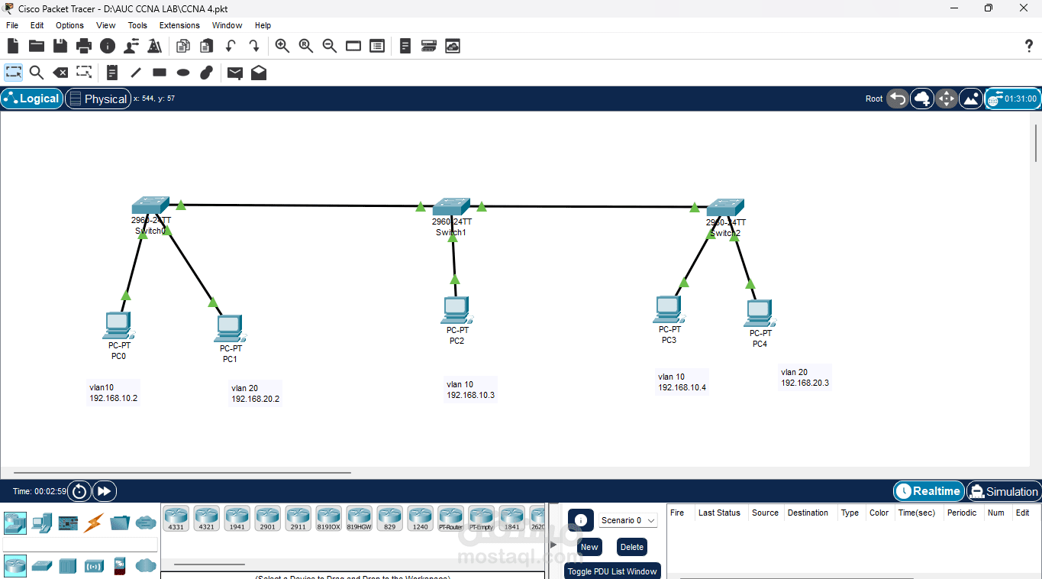Click the Zoom Out magnifier icon
This screenshot has height=579, width=1042.
point(330,46)
